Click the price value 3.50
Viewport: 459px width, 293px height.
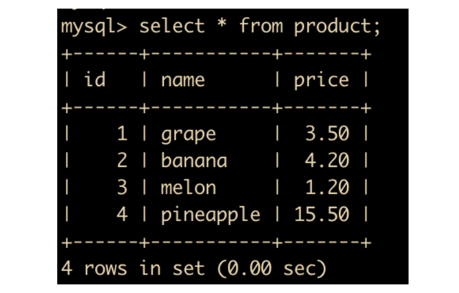coord(327,134)
